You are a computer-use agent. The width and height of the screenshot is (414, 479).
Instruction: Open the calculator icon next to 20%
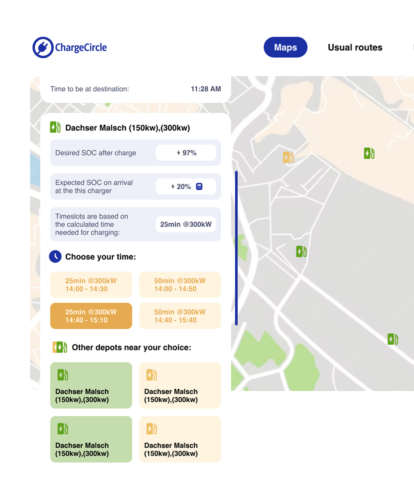coord(199,186)
